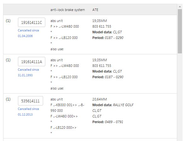
Task: Click position (1) of 191614111C row
Action: tap(8, 21)
